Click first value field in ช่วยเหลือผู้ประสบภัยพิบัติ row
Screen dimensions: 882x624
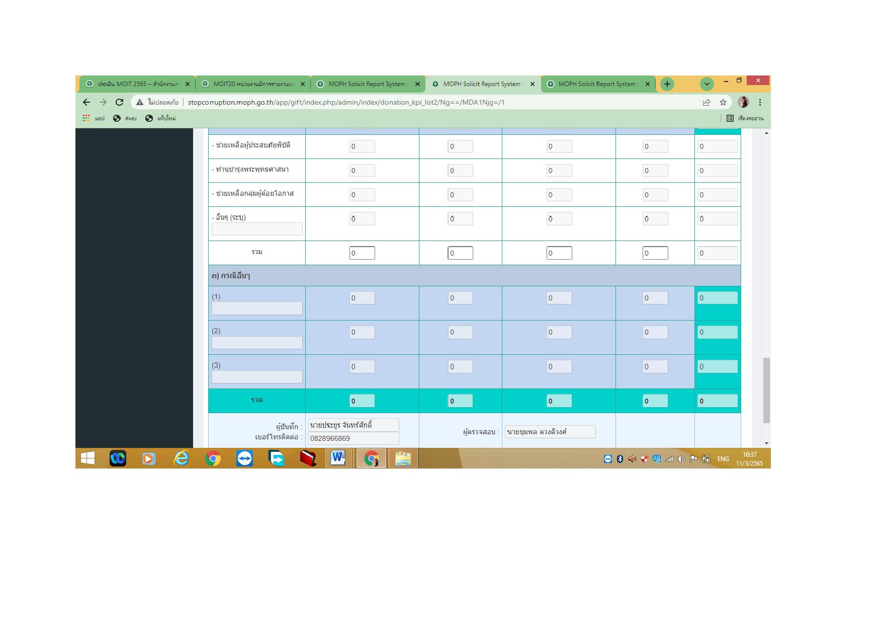coord(362,146)
